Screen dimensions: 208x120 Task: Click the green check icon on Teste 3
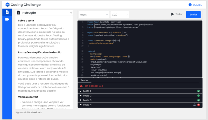(198, 100)
